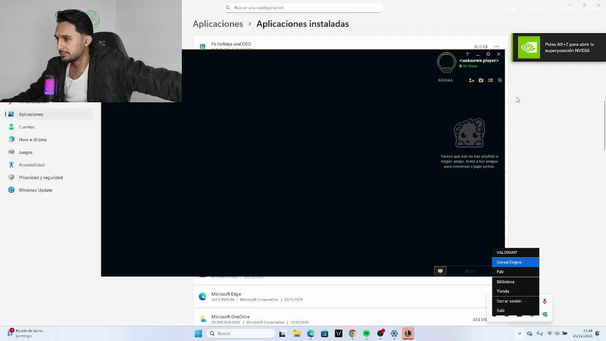Select VALORANT in the tray context menu

pyautogui.click(x=516, y=252)
